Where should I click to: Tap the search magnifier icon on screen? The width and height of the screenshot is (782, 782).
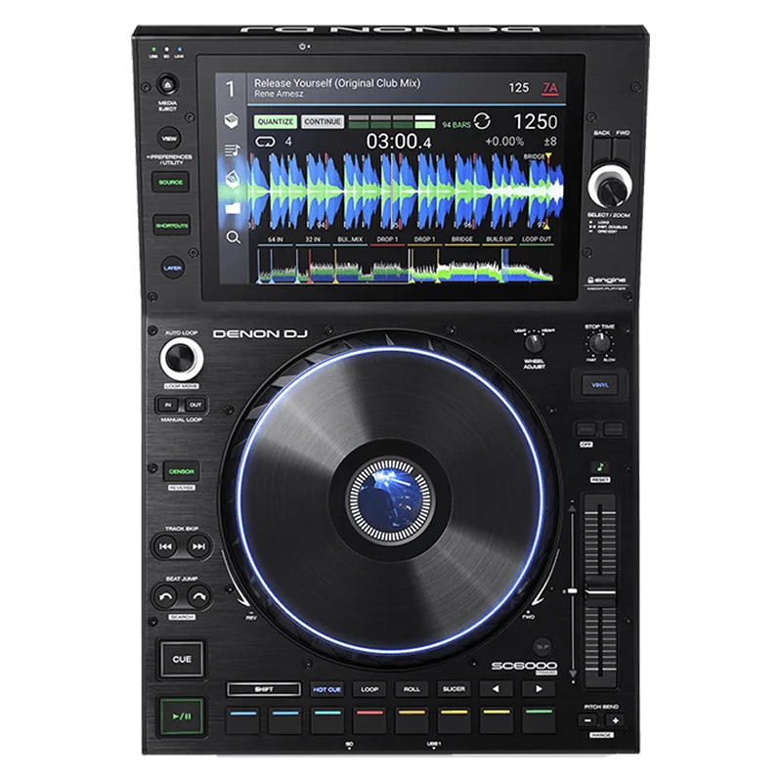[x=233, y=238]
